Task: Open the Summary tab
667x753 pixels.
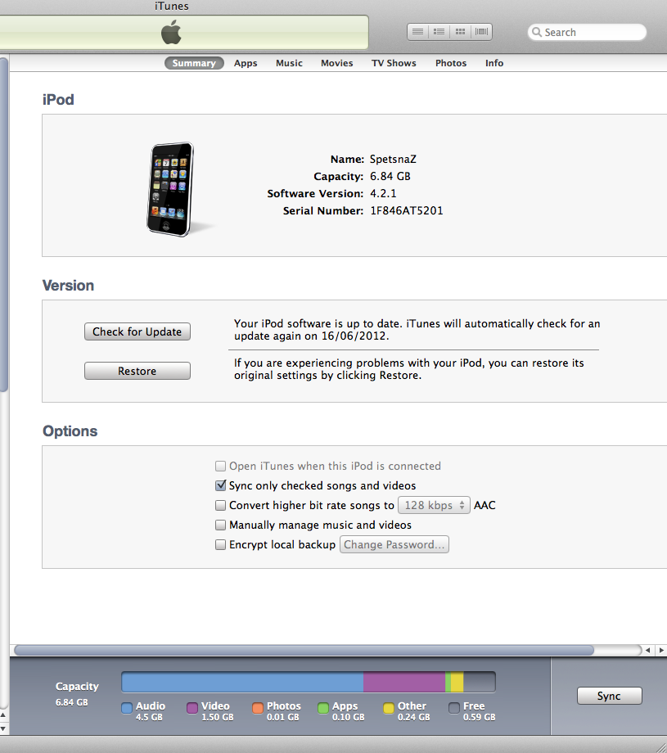Action: click(x=194, y=63)
